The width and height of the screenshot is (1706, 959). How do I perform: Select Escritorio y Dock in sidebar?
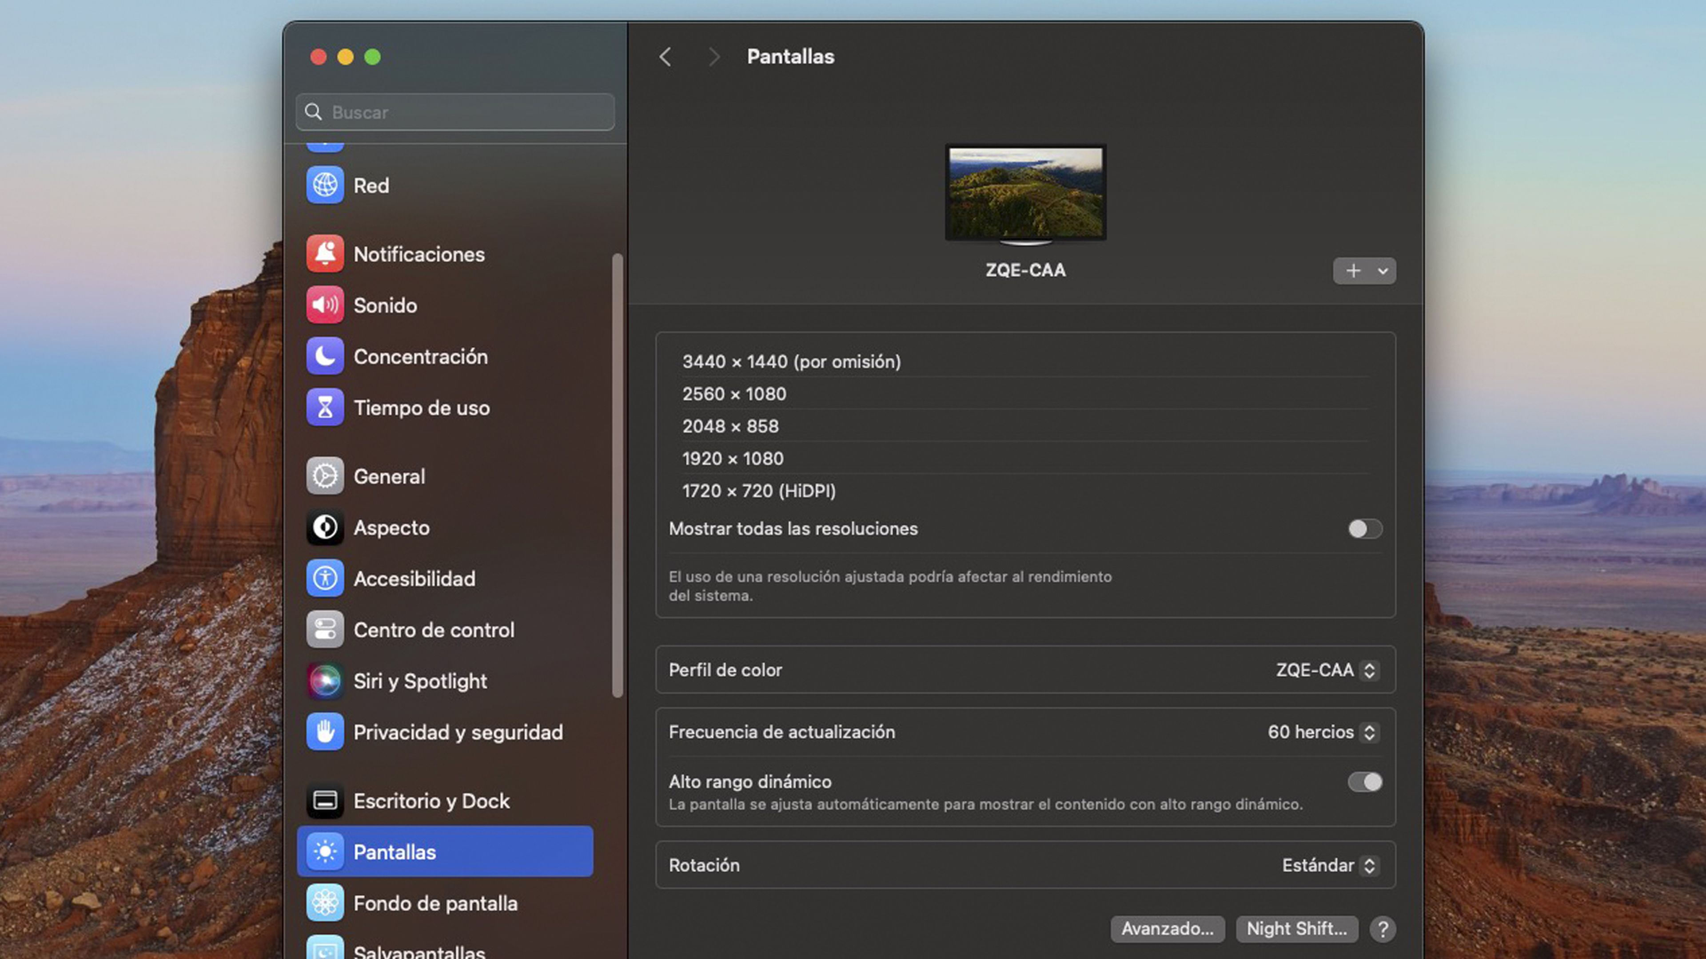[445, 801]
